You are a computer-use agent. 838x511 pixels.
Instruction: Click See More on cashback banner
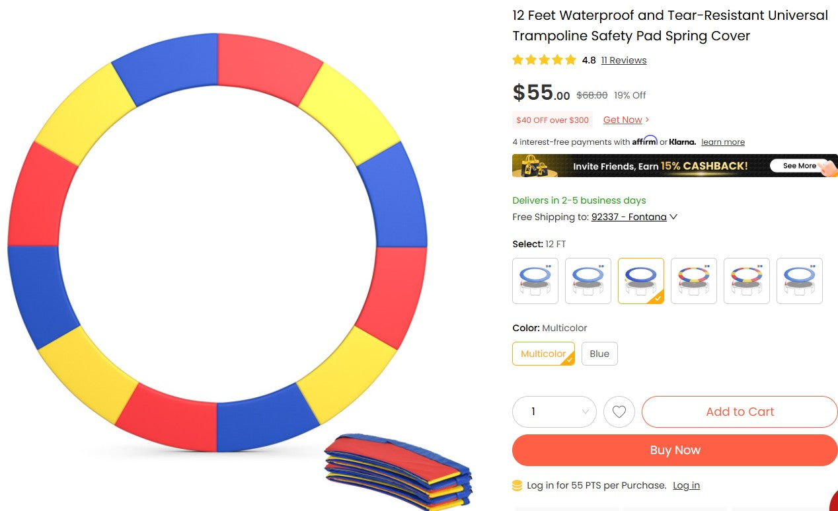pyautogui.click(x=800, y=166)
